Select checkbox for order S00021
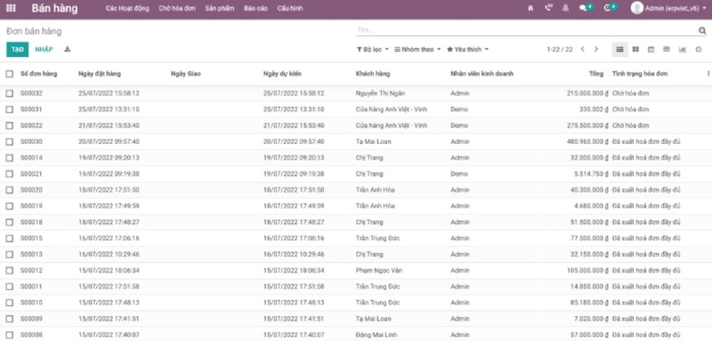 (x=10, y=174)
